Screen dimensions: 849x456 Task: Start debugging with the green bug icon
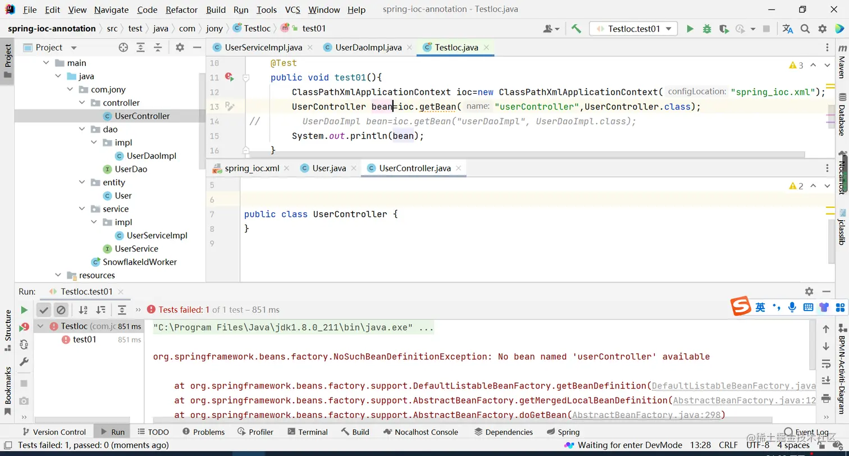point(707,29)
